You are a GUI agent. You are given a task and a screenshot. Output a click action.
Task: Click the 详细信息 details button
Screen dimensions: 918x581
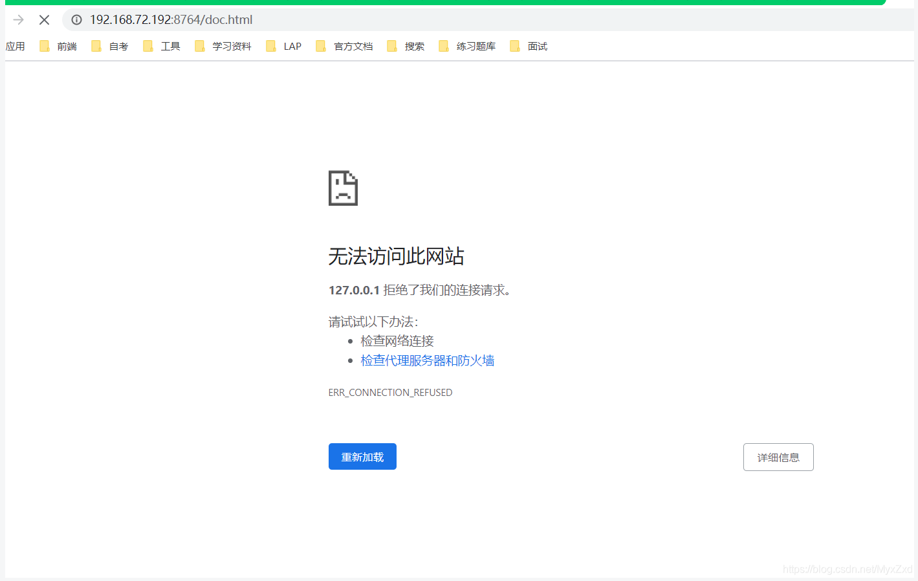pyautogui.click(x=778, y=457)
